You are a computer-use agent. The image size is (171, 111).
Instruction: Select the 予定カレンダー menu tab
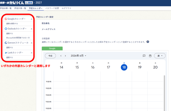[x=36, y=8]
